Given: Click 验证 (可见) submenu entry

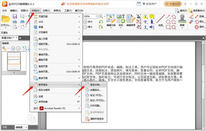Looking at the screenshot, I should (x=94, y=95).
